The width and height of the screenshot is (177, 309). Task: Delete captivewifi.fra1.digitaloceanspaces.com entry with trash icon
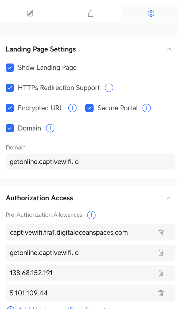(161, 232)
